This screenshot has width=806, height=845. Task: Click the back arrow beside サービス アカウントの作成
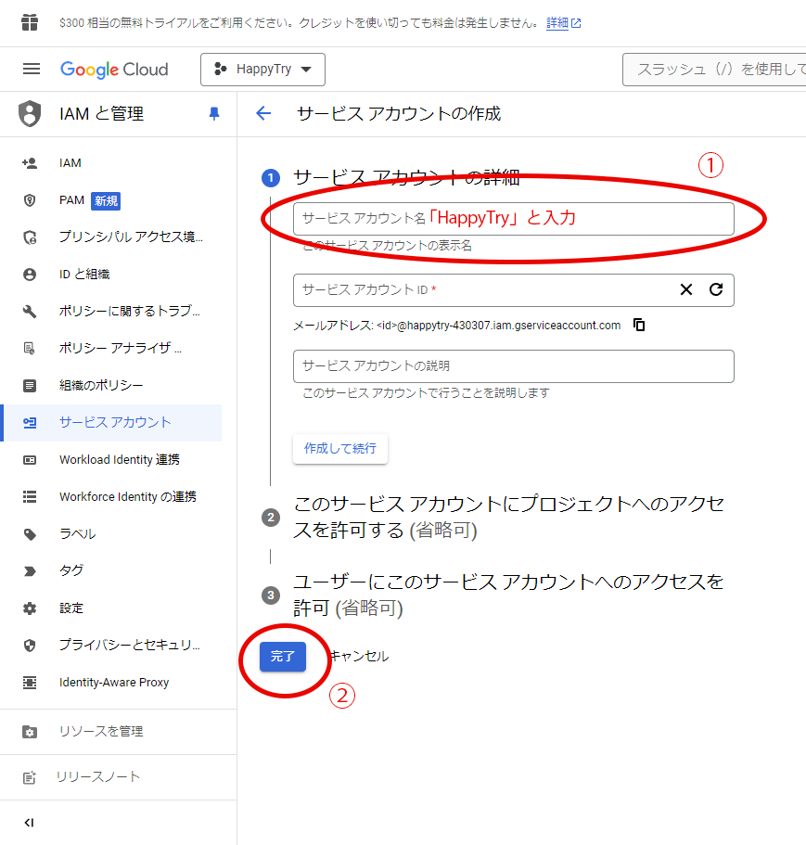coord(263,114)
